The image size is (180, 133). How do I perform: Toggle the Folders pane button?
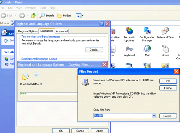(64, 16)
